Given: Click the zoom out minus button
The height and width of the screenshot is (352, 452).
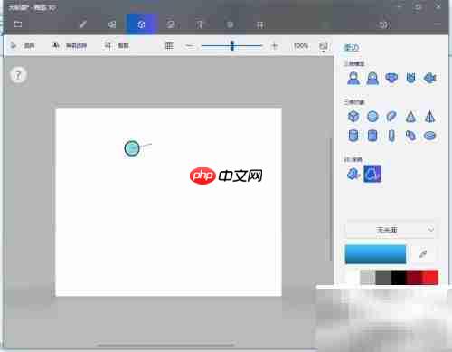Looking at the screenshot, I should coord(190,46).
